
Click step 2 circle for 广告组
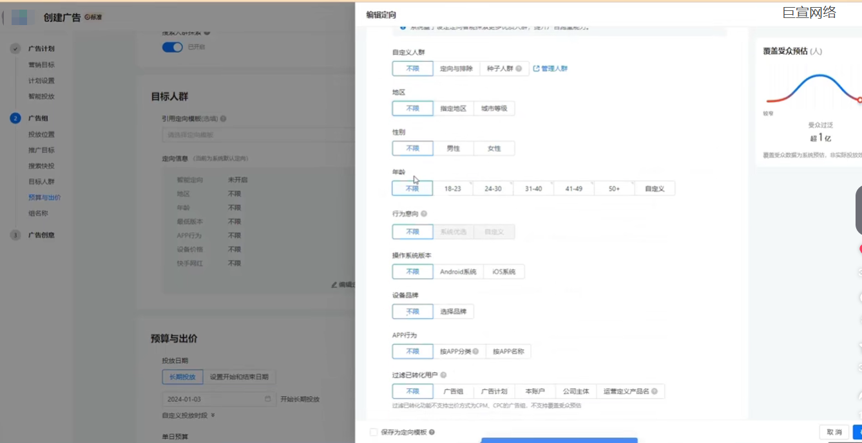pyautogui.click(x=15, y=118)
